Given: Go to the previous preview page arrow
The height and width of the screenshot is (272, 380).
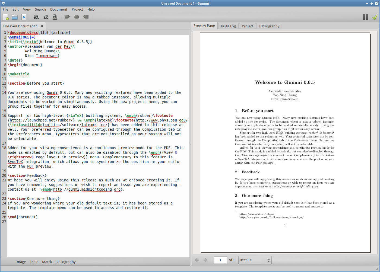Looking at the screenshot, I should [197, 260].
